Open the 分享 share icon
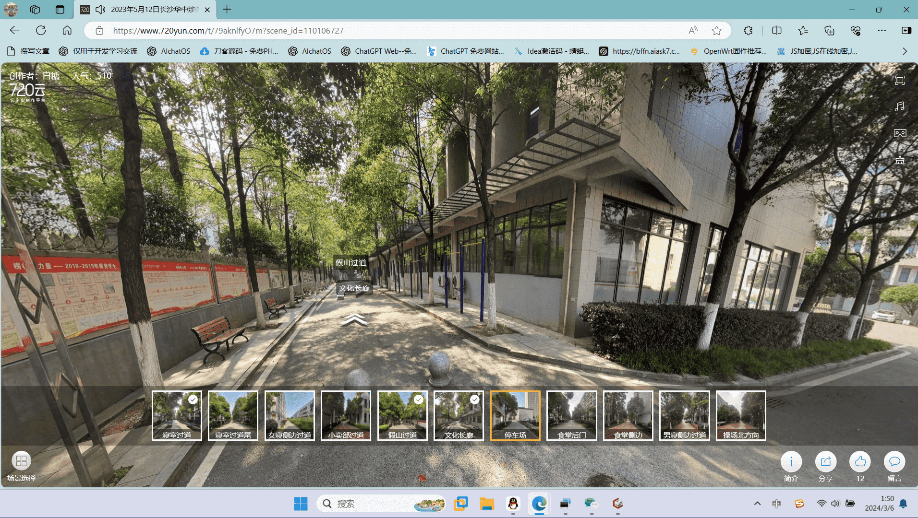The width and height of the screenshot is (918, 518). (x=825, y=462)
